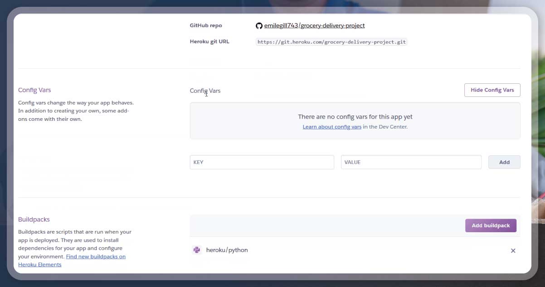The image size is (545, 287).
Task: Click the Buildpacks section heading
Action: [x=34, y=219]
